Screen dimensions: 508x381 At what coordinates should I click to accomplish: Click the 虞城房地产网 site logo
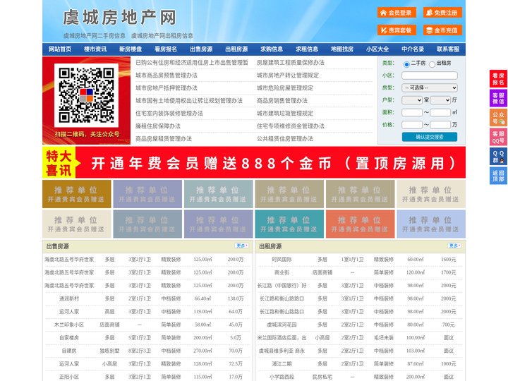pyautogui.click(x=119, y=18)
